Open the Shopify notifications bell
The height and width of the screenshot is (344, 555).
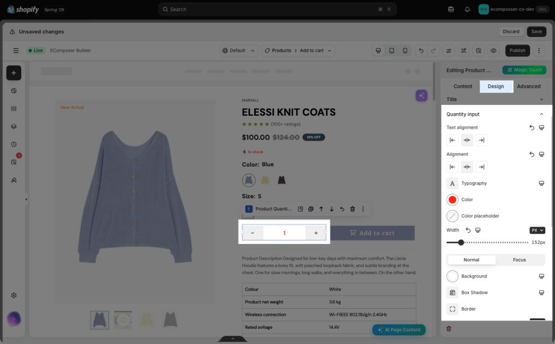point(467,10)
